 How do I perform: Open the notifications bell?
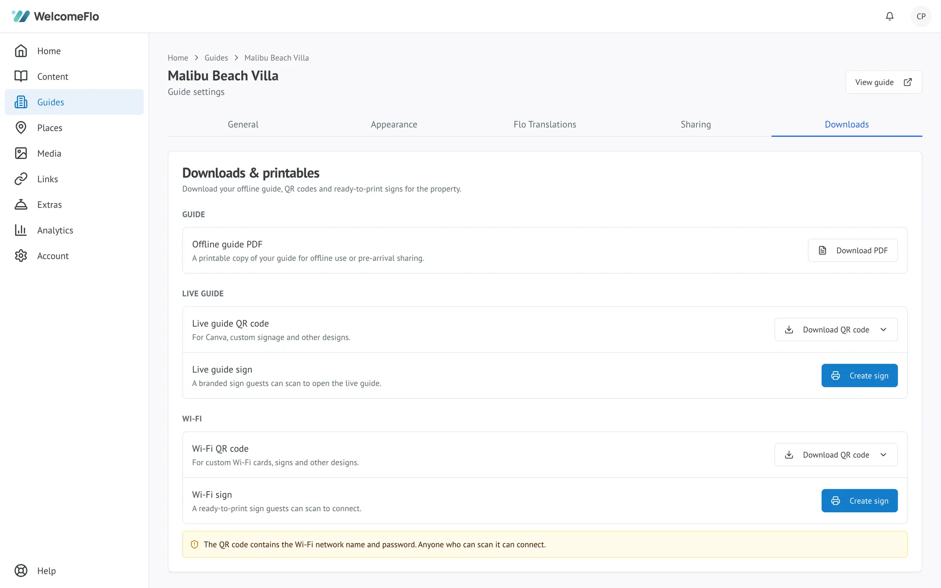click(889, 16)
